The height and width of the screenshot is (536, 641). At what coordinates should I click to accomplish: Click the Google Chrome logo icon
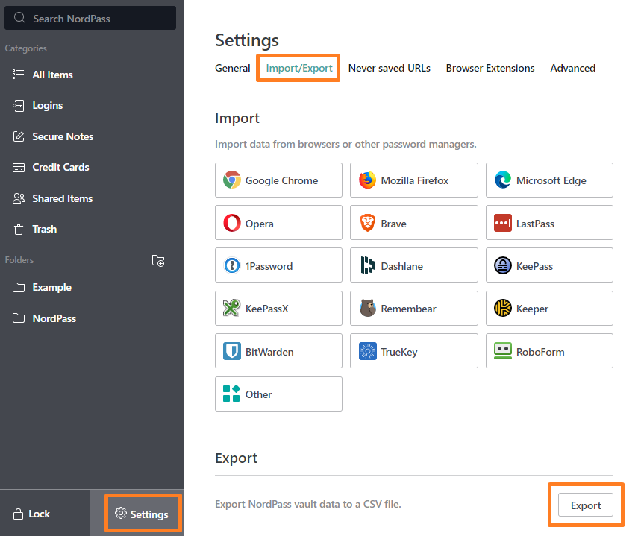(x=232, y=180)
